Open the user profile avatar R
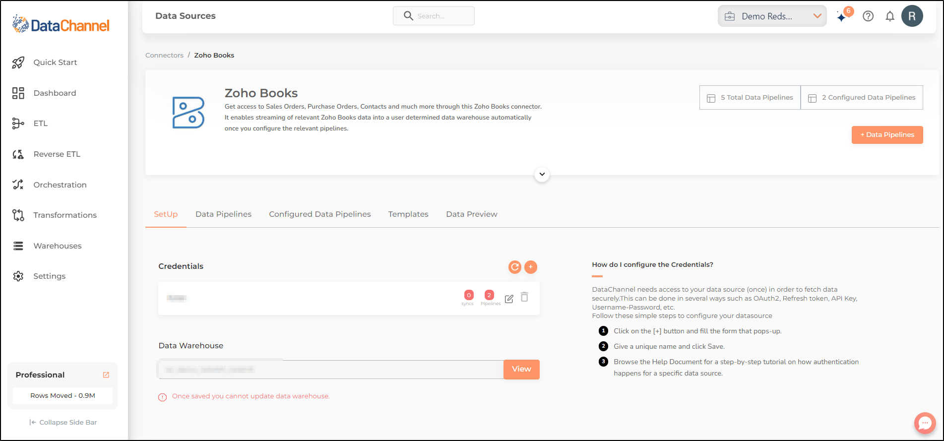Screen dimensions: 944x441 (912, 16)
